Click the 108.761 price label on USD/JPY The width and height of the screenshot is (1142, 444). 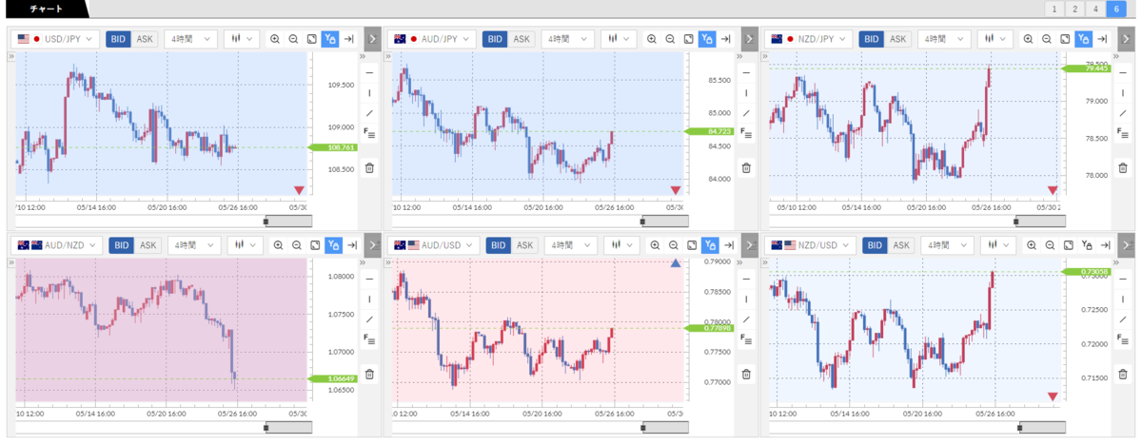click(x=332, y=147)
